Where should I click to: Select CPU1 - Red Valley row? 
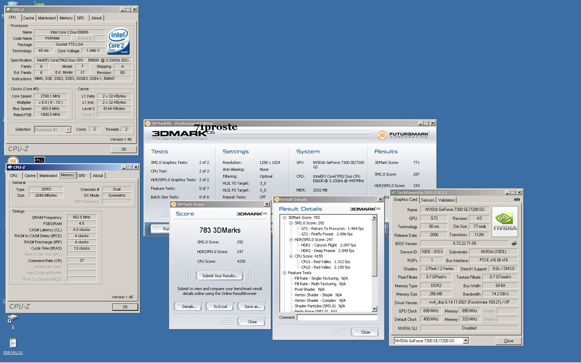tap(325, 262)
